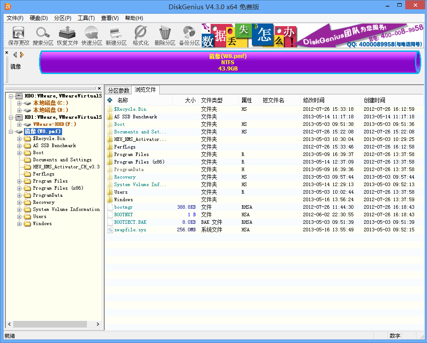The width and height of the screenshot is (427, 343).
Task: Expand the 本地磁盘 (C:) node
Action: coord(19,103)
